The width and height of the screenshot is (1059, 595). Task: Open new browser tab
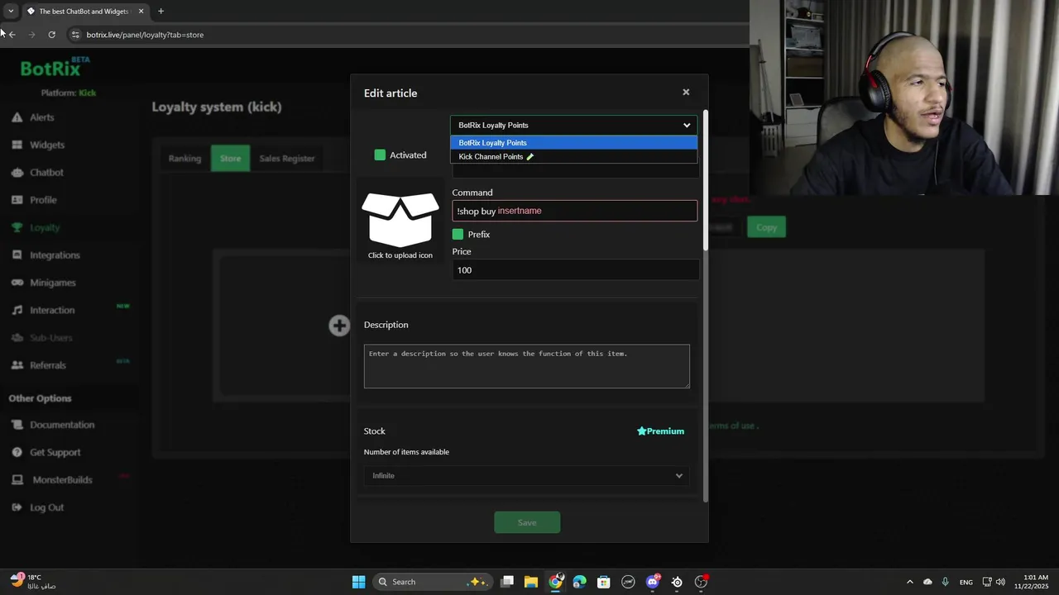tap(161, 12)
